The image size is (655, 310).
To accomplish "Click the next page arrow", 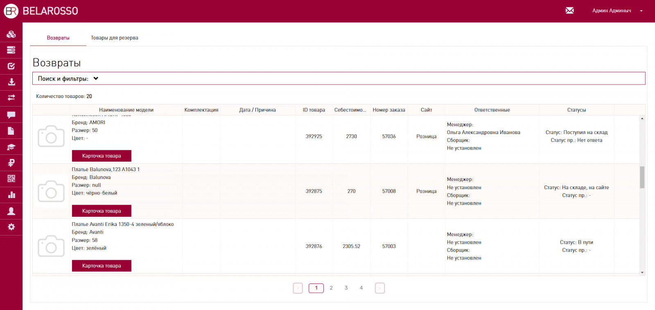I will pos(380,288).
